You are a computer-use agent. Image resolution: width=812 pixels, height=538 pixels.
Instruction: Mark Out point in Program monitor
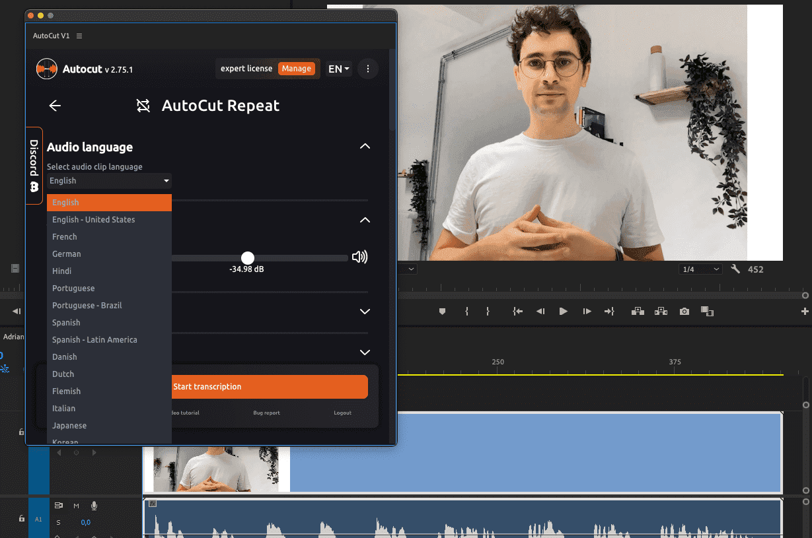pos(488,312)
